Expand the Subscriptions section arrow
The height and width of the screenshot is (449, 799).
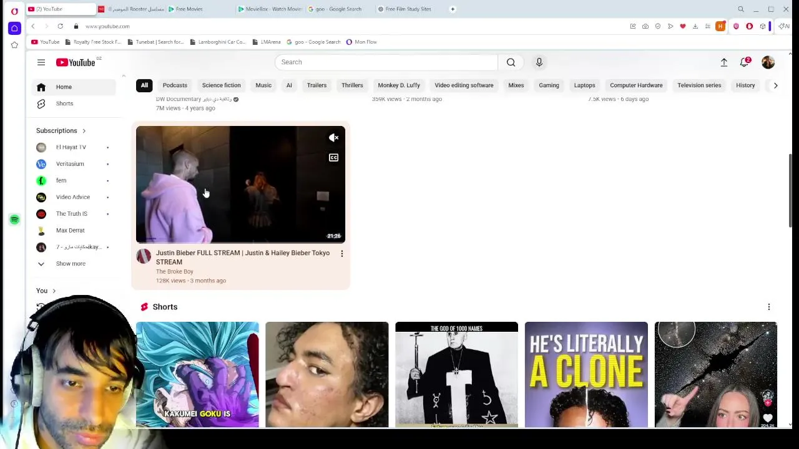tap(84, 131)
